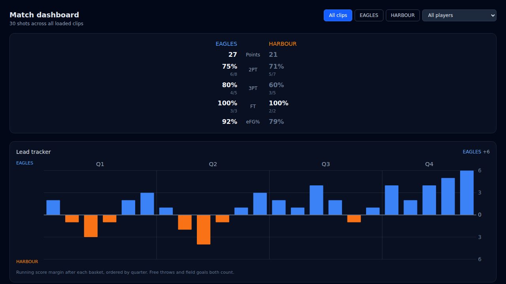Click the Q1 quarter label
This screenshot has width=506, height=284.
(x=100, y=164)
